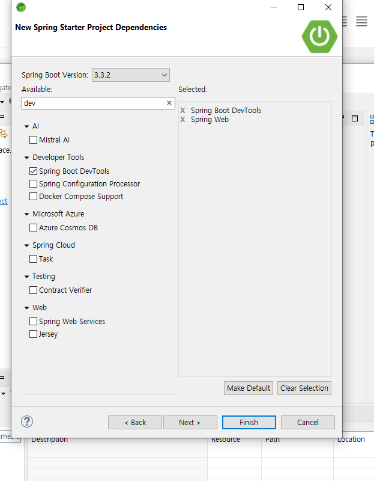The height and width of the screenshot is (481, 374).
Task: Enable the Contract Verifier dependency
Action: (x=33, y=290)
